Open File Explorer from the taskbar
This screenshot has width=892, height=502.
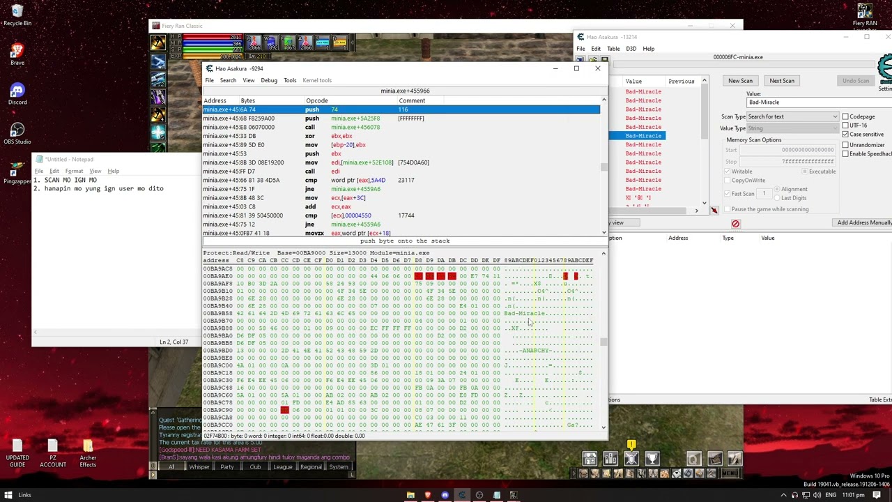[x=410, y=495]
